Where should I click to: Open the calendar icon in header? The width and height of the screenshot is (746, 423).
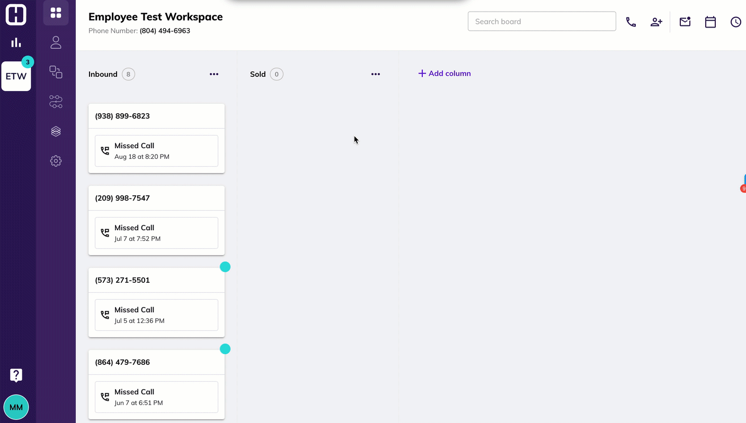[x=710, y=22]
